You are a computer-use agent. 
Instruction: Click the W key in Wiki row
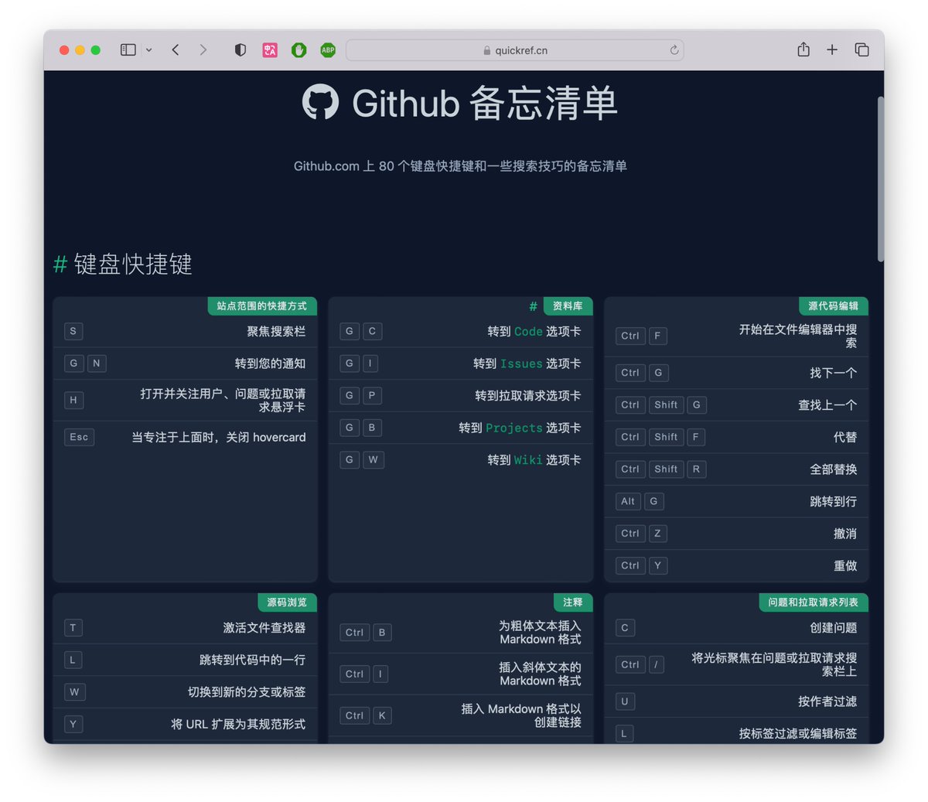(373, 459)
